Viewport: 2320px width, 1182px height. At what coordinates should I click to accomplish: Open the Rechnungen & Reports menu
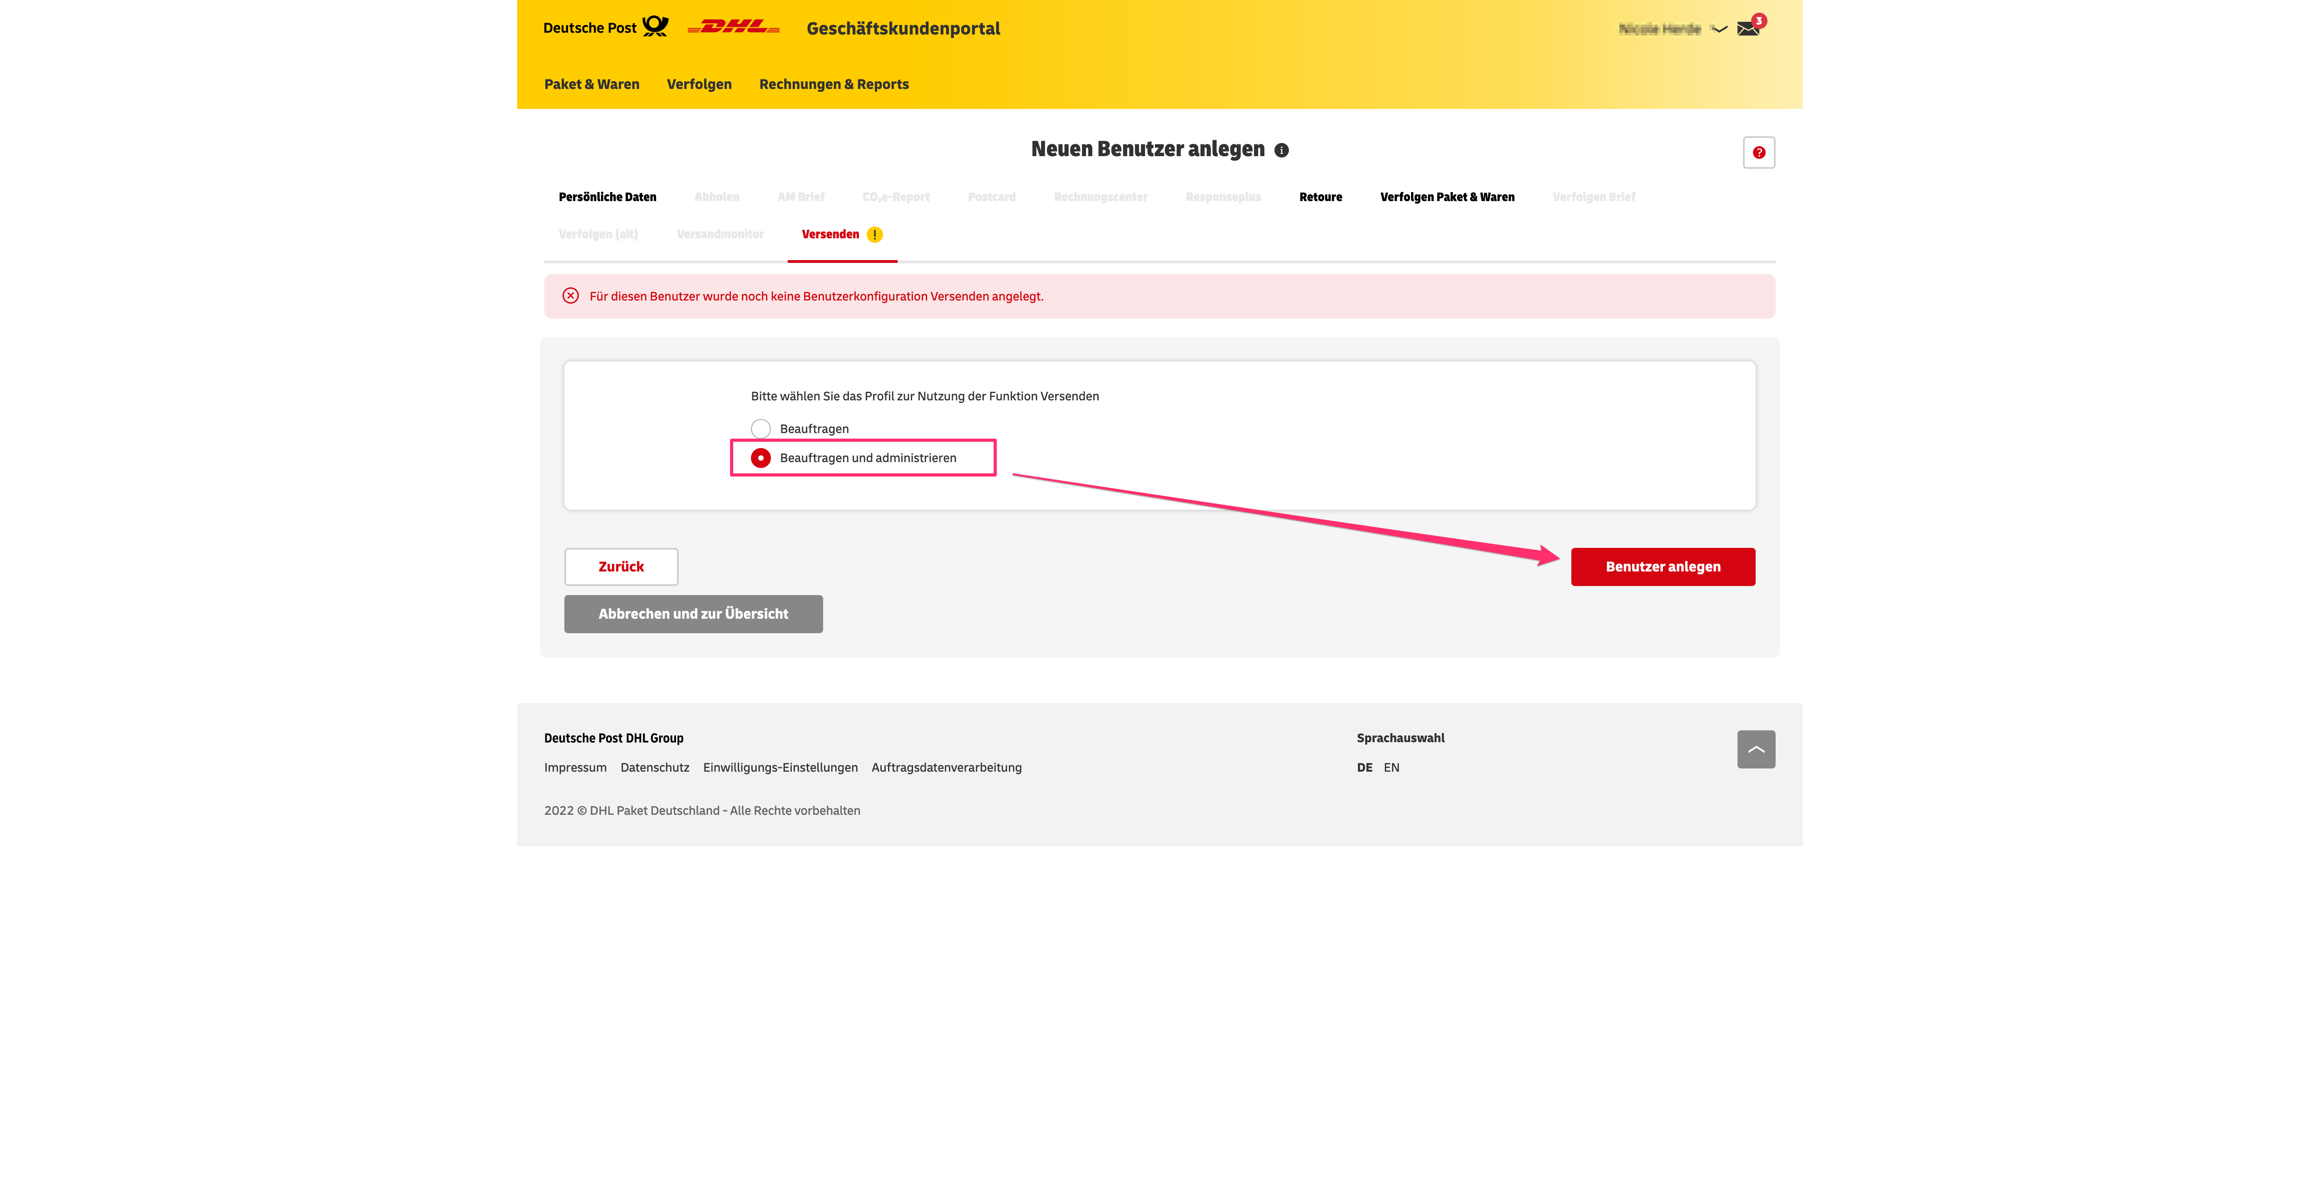(833, 84)
